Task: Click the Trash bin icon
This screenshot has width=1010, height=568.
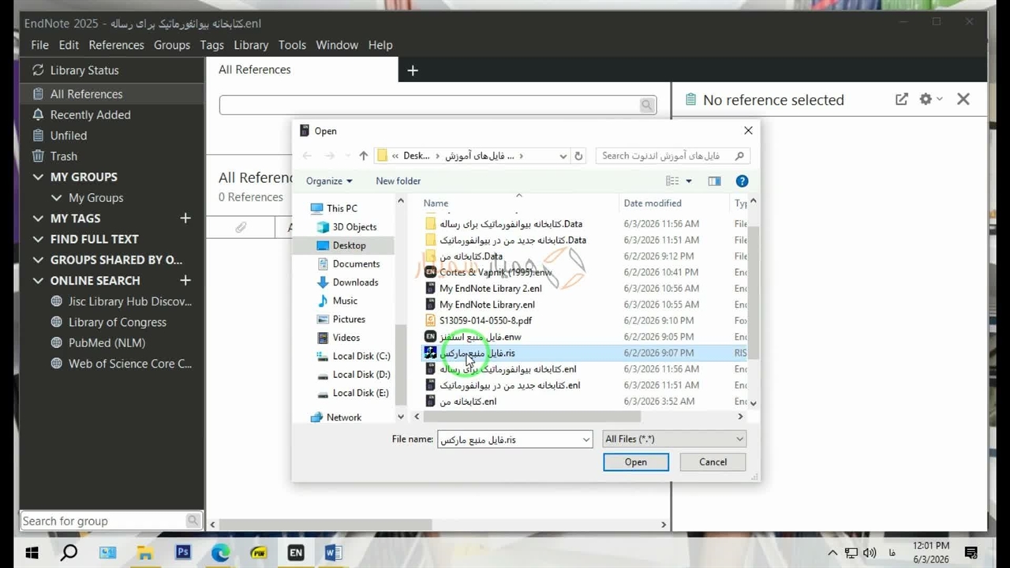Action: point(37,156)
